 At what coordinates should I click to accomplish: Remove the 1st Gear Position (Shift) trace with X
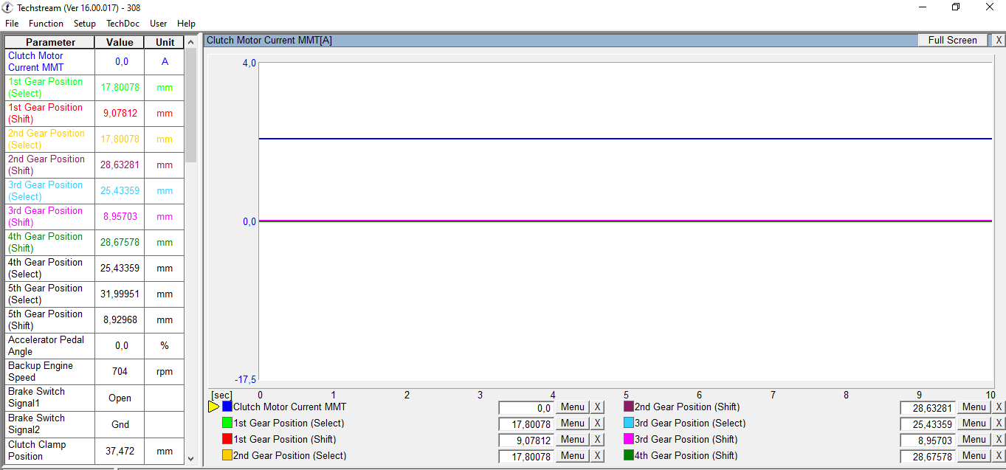point(597,439)
